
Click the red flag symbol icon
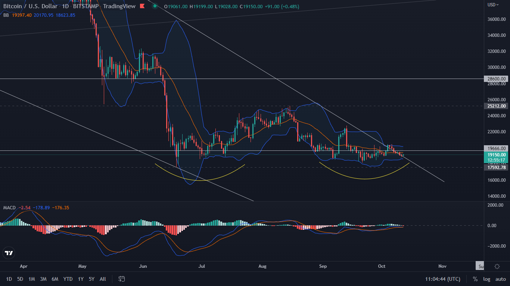click(142, 6)
